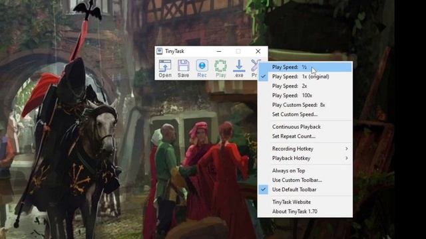Choose Use Custom Toolbar option
Screen dimensions: 426x239
coord(305,180)
